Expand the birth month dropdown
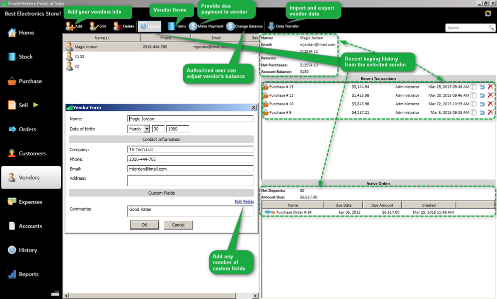This screenshot has width=497, height=299. tap(147, 129)
